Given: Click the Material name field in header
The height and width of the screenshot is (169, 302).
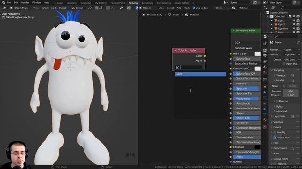Looking at the screenshot, I should pyautogui.click(x=249, y=8).
